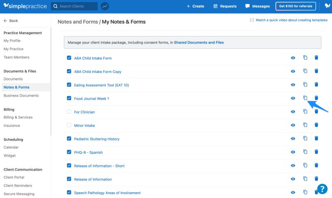Open the Notes and Forms breadcrumb

(78, 22)
